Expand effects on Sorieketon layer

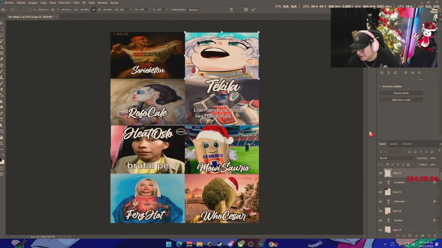pyautogui.click(x=438, y=183)
